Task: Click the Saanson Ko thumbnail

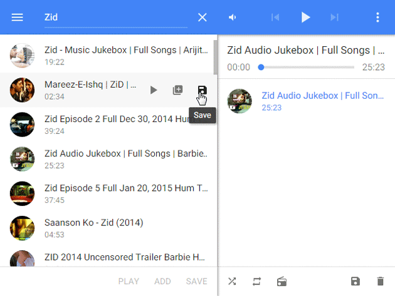Action: (22, 228)
